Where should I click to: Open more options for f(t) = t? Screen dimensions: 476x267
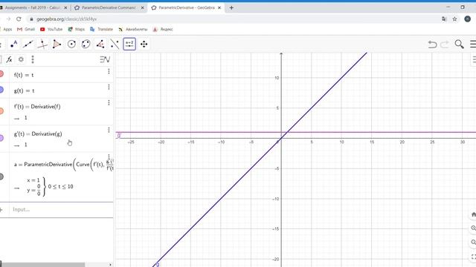tap(109, 71)
